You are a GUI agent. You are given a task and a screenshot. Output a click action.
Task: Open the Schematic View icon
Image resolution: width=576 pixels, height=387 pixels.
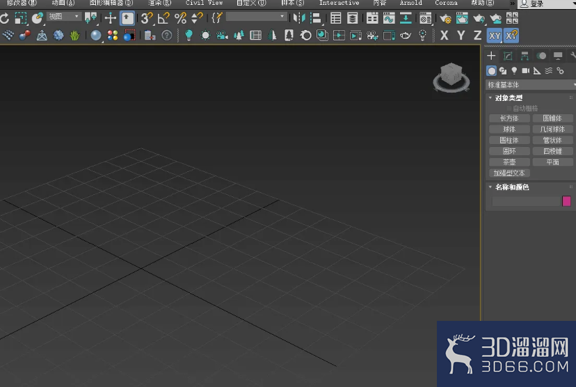406,18
